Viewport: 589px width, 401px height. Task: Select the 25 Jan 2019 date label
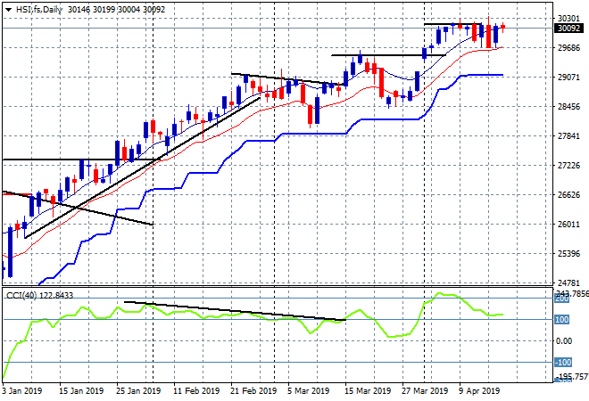click(x=138, y=391)
